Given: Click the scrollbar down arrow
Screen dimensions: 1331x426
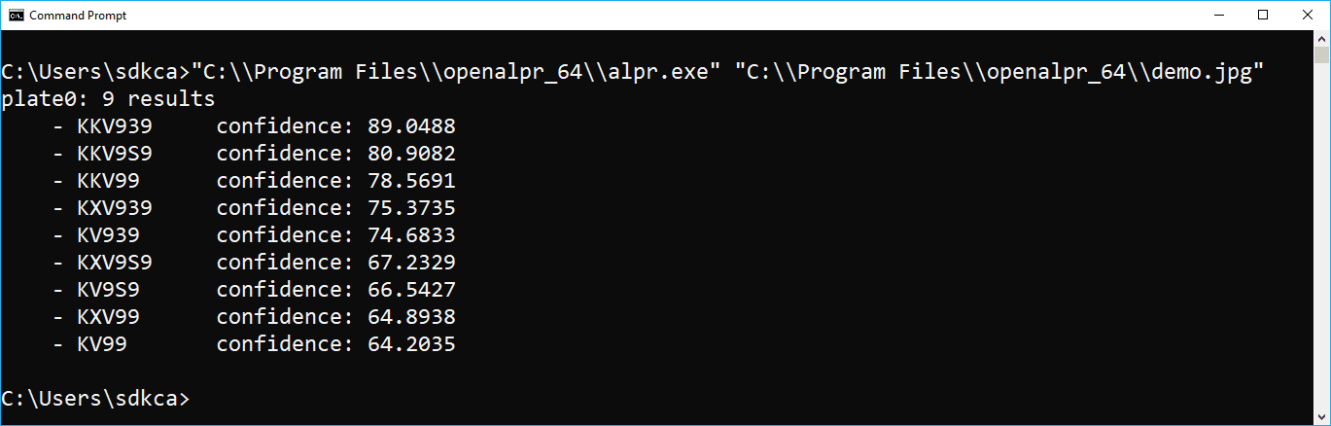Looking at the screenshot, I should [1322, 418].
